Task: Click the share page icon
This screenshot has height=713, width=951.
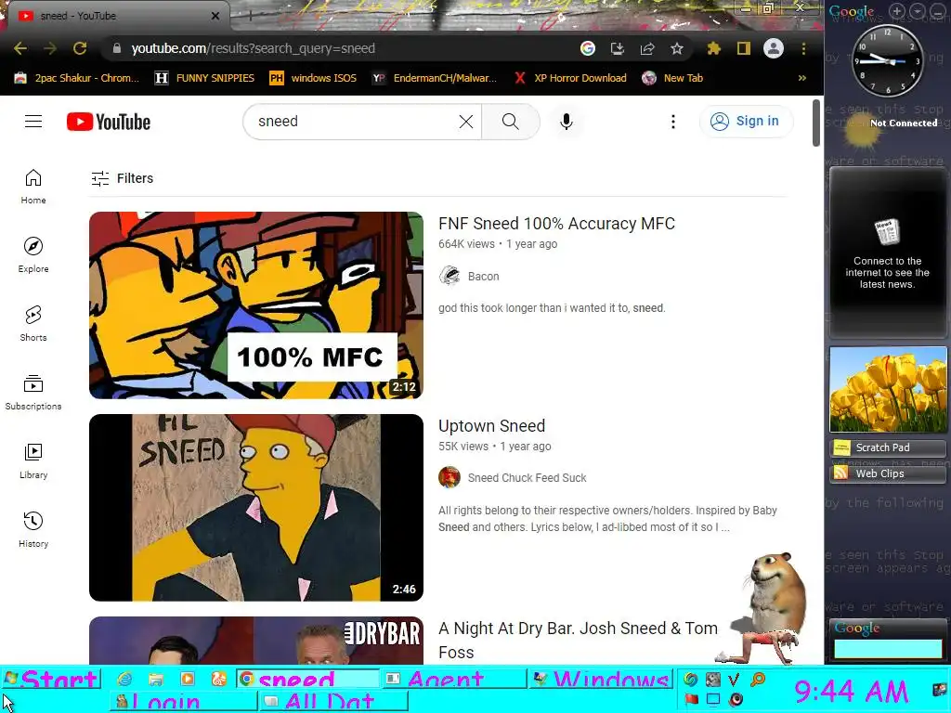Action: (x=647, y=48)
